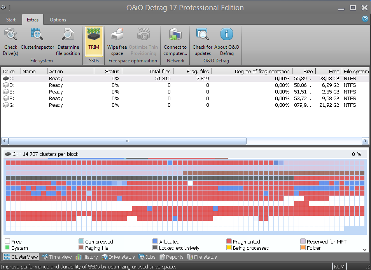Screen dimensions: 371x270
Task: Sort by the Status column header
Action: coord(108,71)
